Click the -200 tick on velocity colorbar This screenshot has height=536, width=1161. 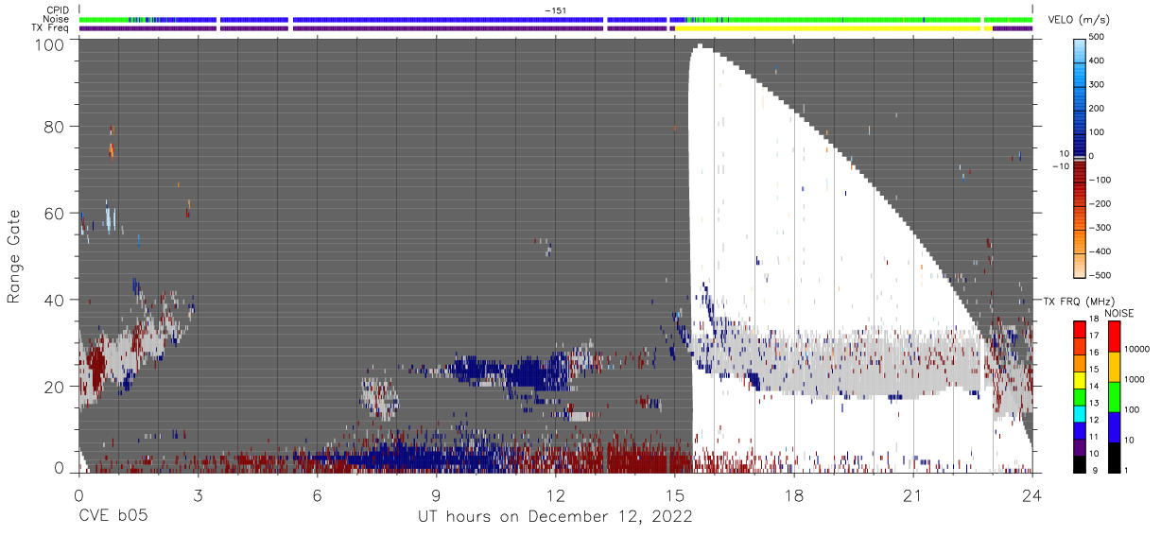(x=1099, y=204)
